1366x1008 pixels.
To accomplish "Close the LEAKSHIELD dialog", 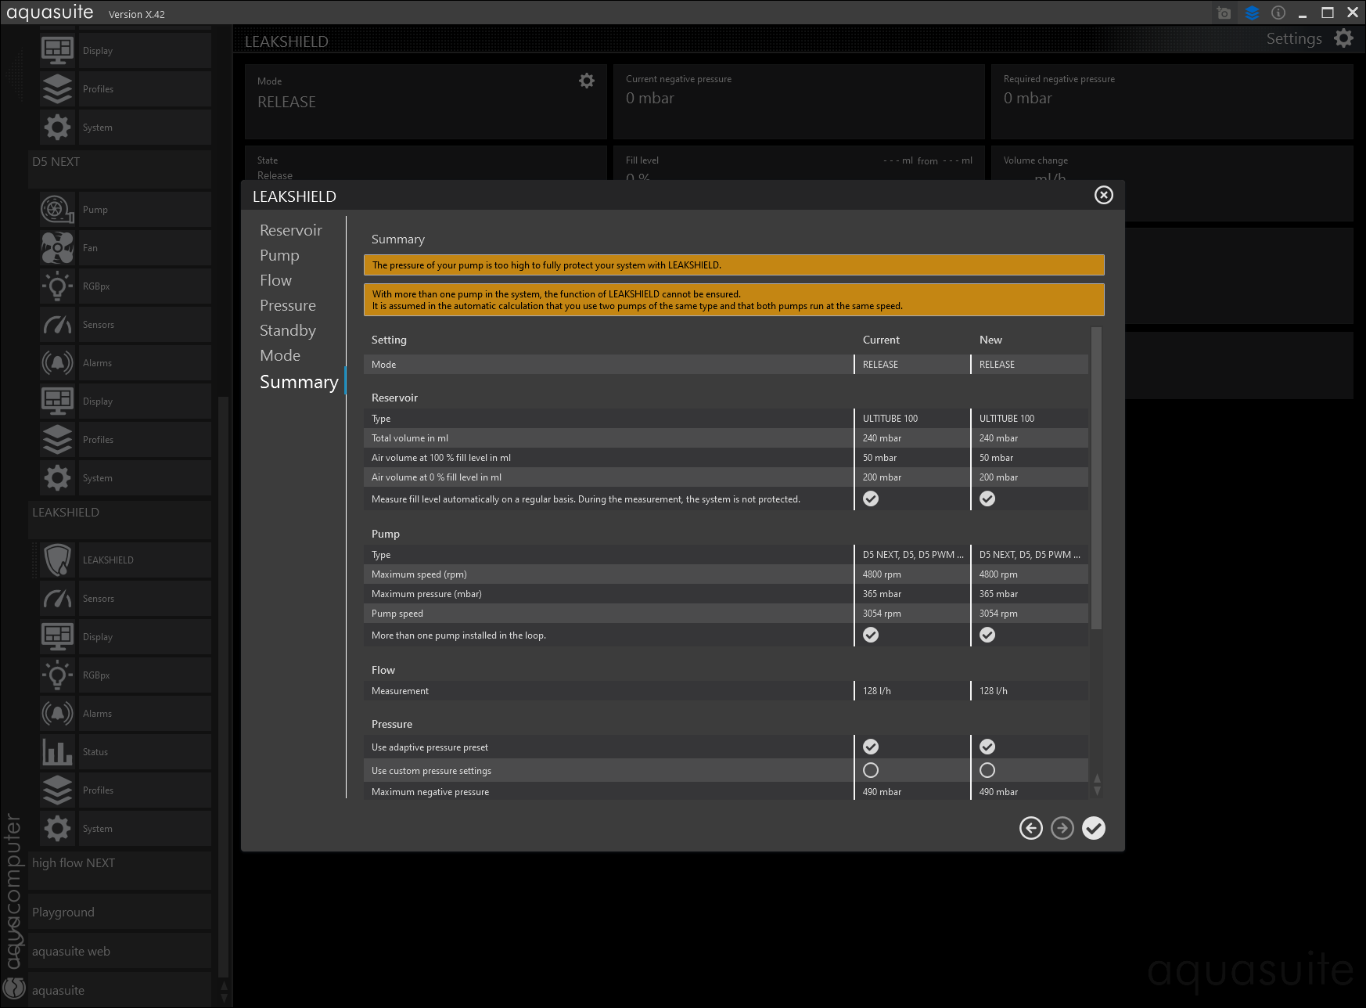I will 1103,195.
